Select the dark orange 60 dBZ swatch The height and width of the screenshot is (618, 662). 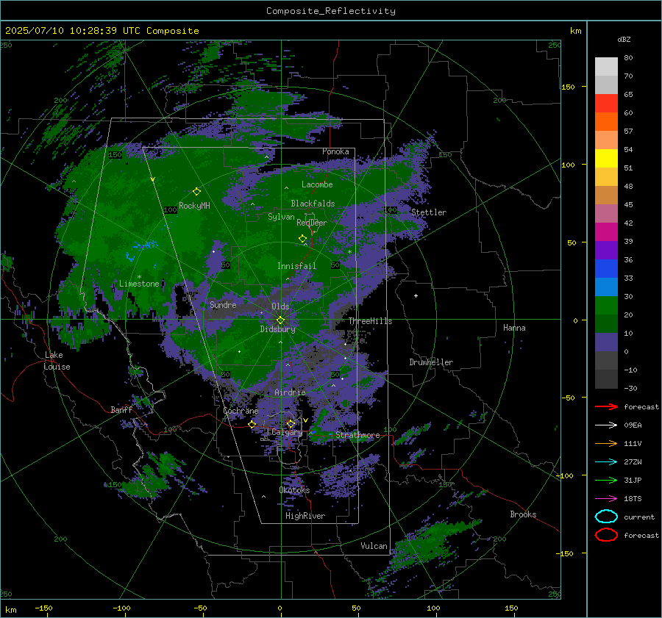[606, 122]
